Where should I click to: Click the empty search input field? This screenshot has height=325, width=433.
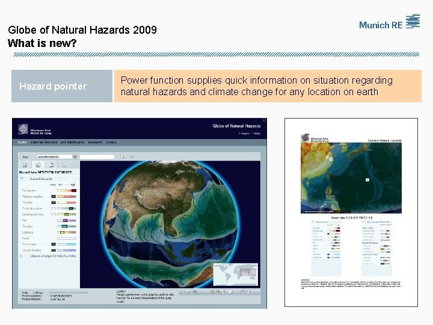coord(97,156)
